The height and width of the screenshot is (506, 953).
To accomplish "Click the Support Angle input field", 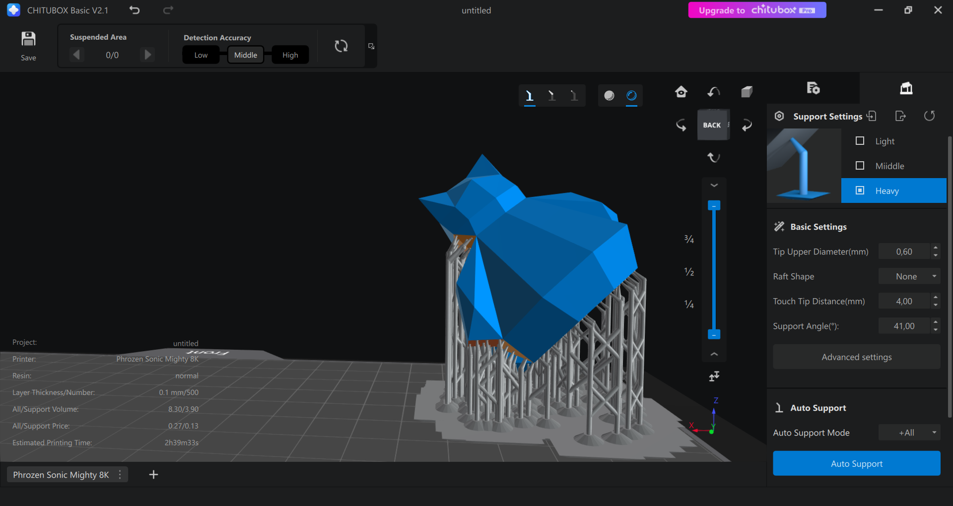I will point(904,326).
